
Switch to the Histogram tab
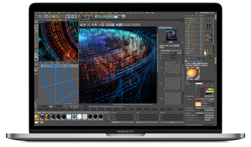point(169,28)
